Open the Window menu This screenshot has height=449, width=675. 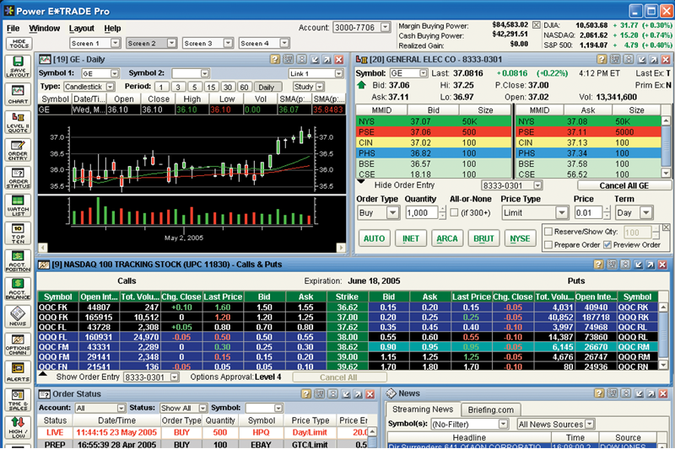tap(45, 29)
